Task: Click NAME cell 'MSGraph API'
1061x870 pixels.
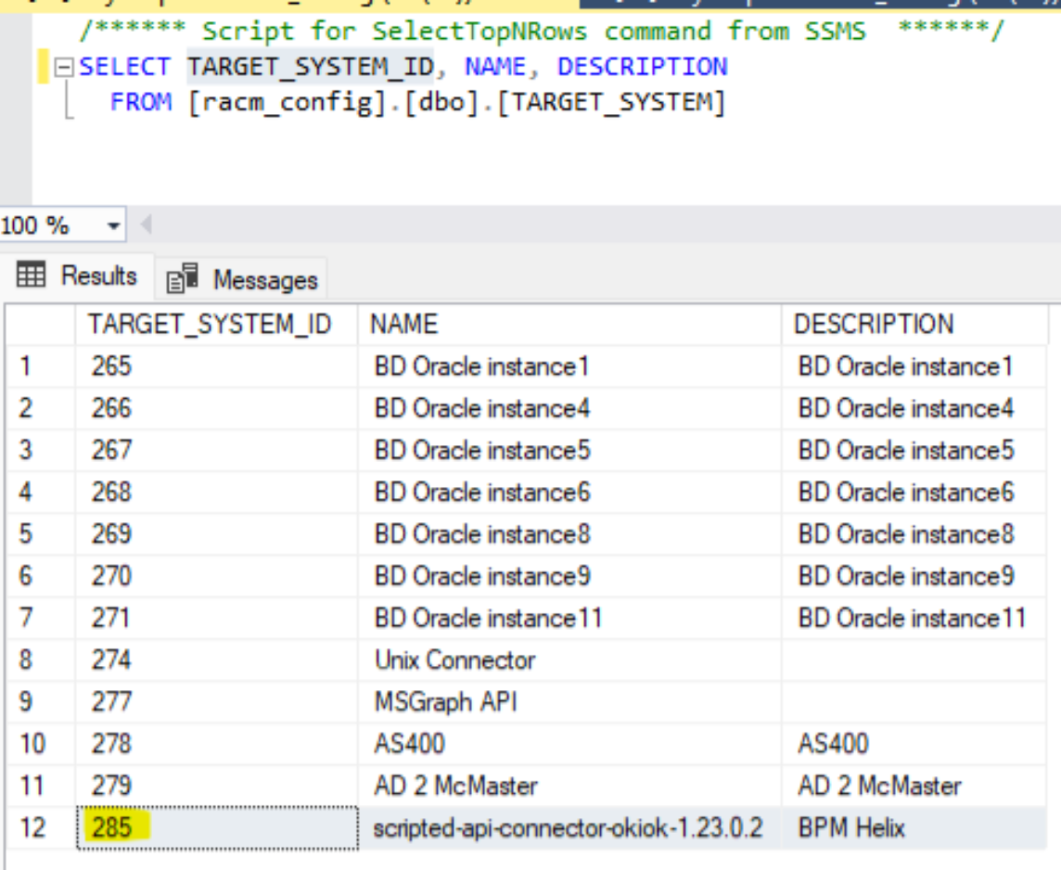Action: point(569,702)
